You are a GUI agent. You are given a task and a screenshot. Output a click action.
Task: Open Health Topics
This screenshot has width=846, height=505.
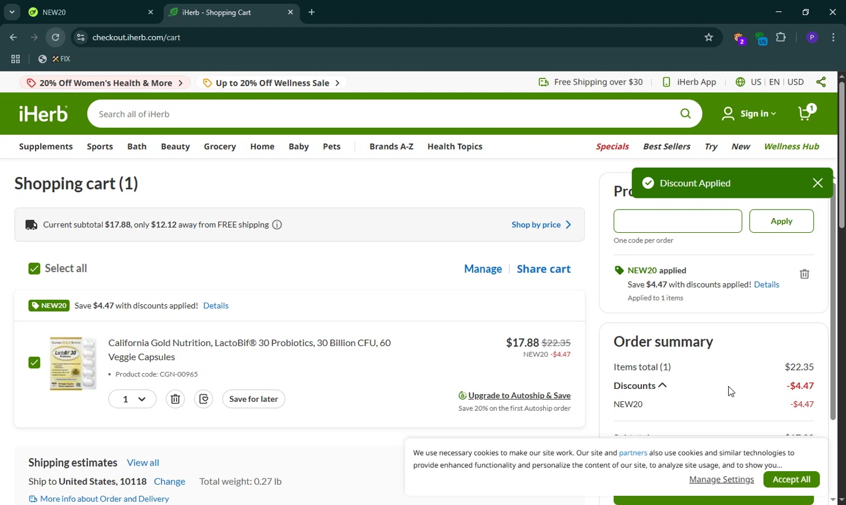[455, 147]
